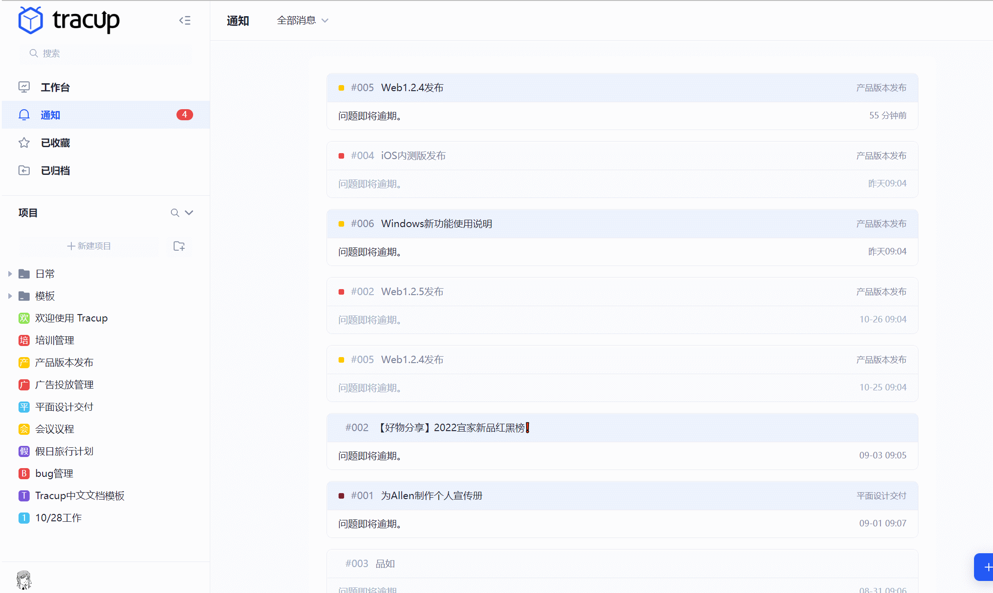Open user avatar at sidebar bottom

tap(24, 580)
